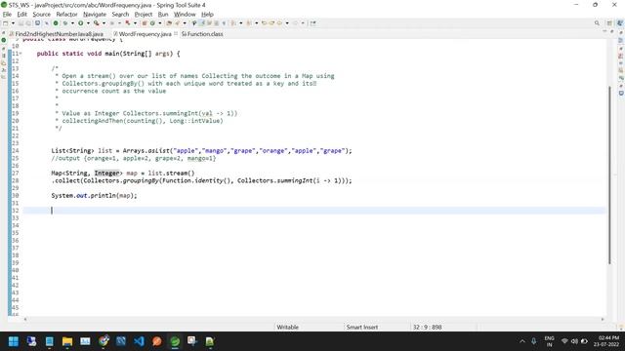Open Visual Studio Code from the taskbar
The image size is (625, 351).
(x=139, y=341)
